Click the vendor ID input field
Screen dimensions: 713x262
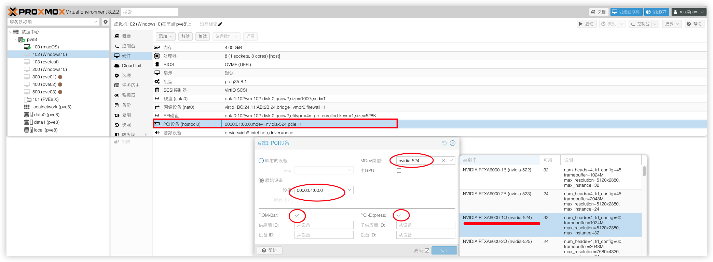324,225
